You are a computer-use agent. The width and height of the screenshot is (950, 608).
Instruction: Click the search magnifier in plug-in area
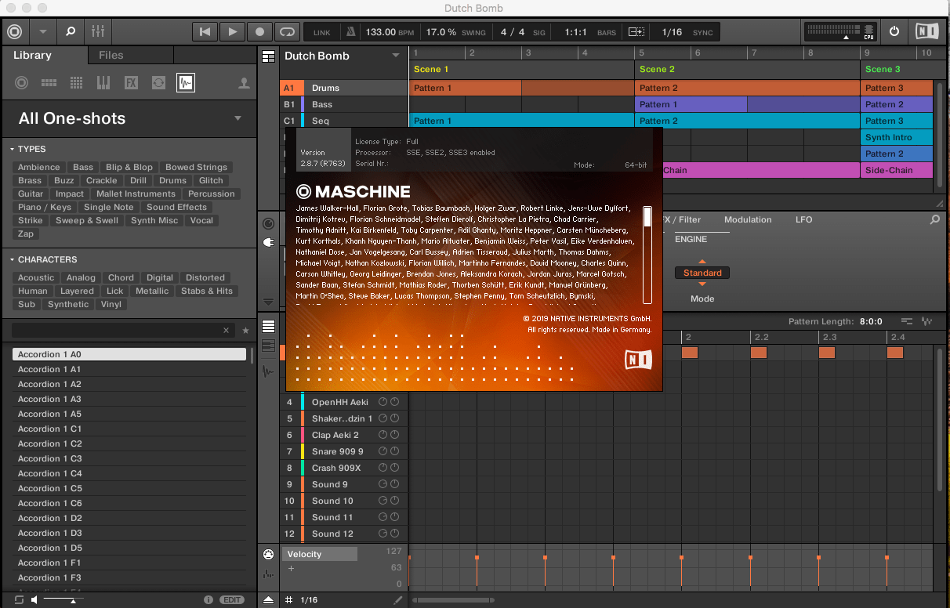tap(934, 220)
